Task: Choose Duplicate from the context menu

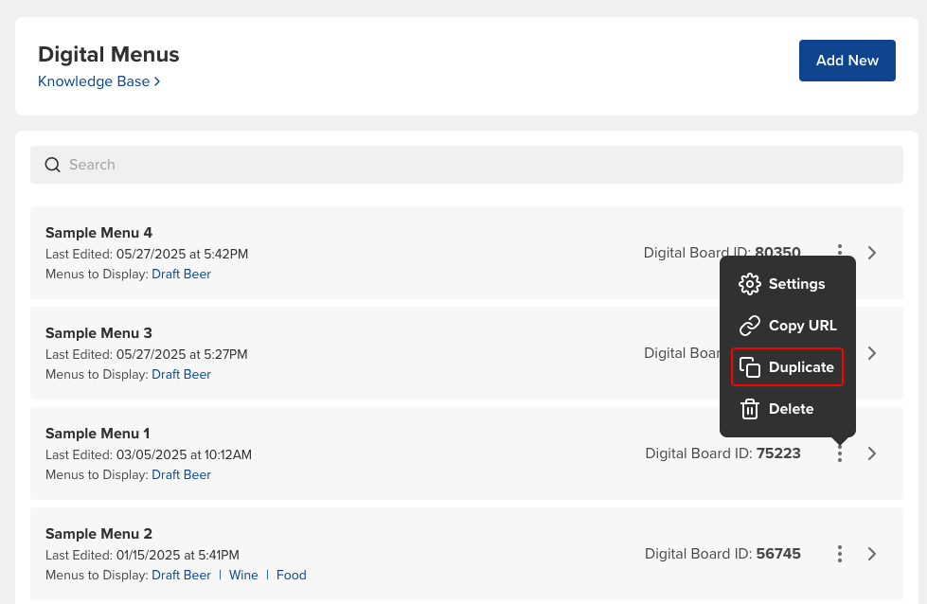Action: click(801, 367)
